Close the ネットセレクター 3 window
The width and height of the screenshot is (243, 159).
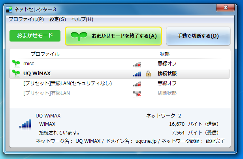tap(232, 9)
